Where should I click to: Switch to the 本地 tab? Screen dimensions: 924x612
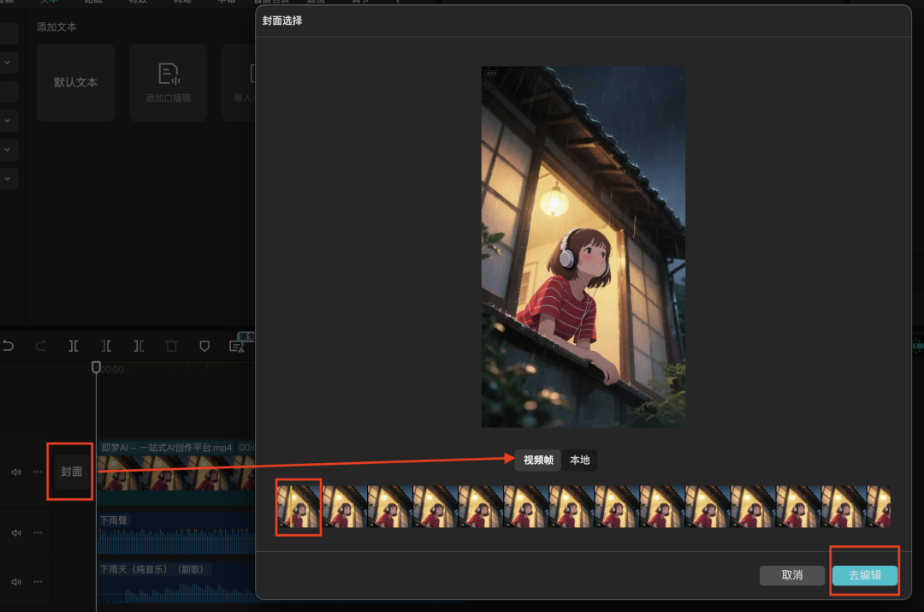pyautogui.click(x=580, y=460)
